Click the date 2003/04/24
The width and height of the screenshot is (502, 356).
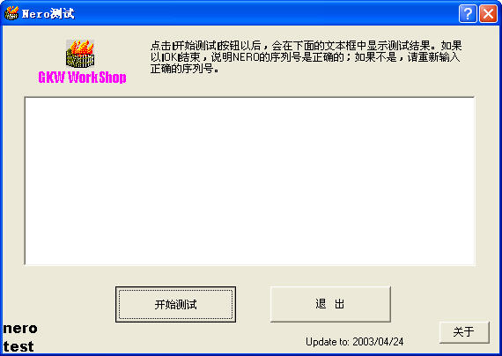coord(378,342)
